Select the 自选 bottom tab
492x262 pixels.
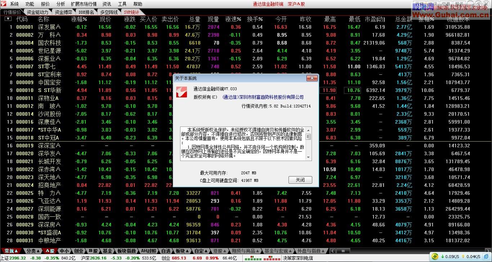tap(166, 251)
